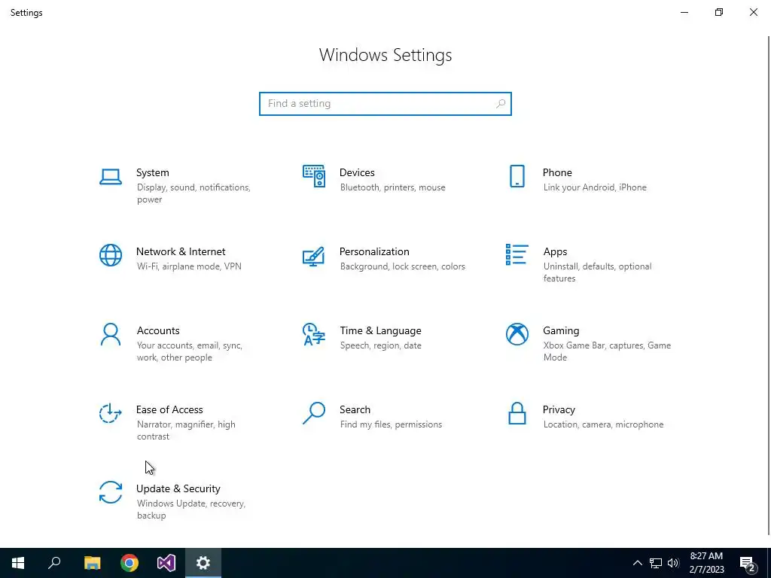Focus the Find a setting search box
This screenshot has width=771, height=578.
[385, 104]
